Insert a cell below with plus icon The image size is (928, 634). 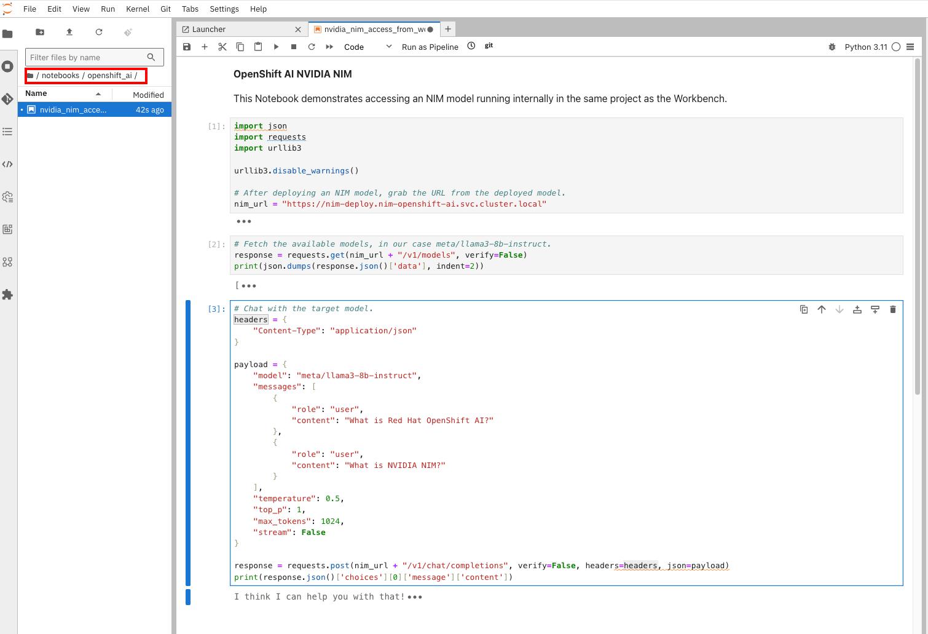point(205,47)
